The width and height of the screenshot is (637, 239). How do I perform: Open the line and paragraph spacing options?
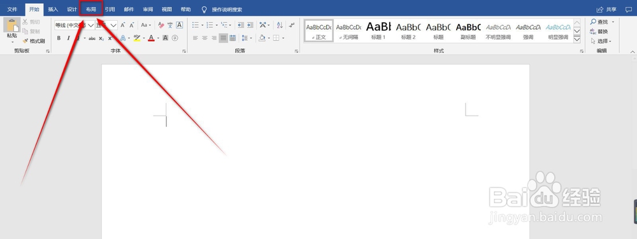click(245, 38)
